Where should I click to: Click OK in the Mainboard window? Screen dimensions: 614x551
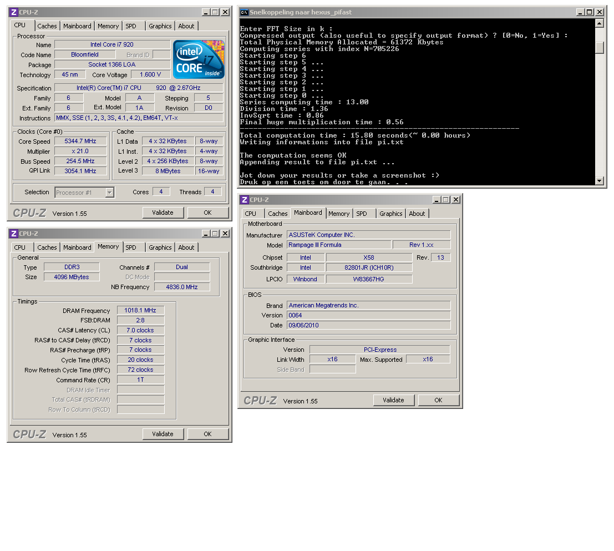tap(438, 400)
